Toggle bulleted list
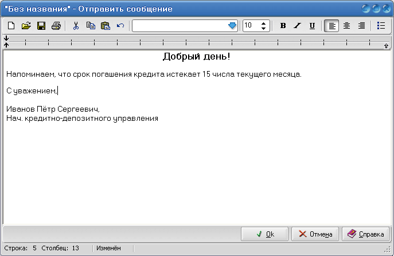The height and width of the screenshot is (256, 394). [x=381, y=26]
